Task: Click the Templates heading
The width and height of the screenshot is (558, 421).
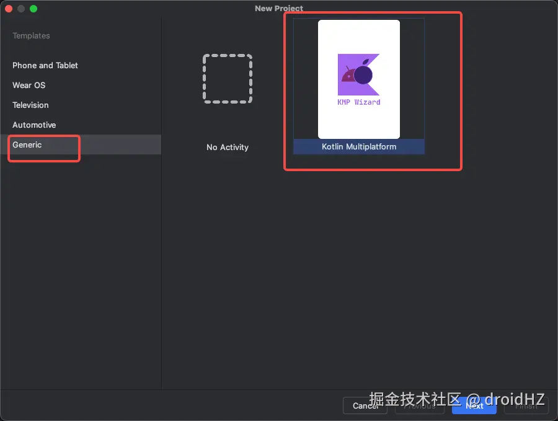Action: pos(31,35)
